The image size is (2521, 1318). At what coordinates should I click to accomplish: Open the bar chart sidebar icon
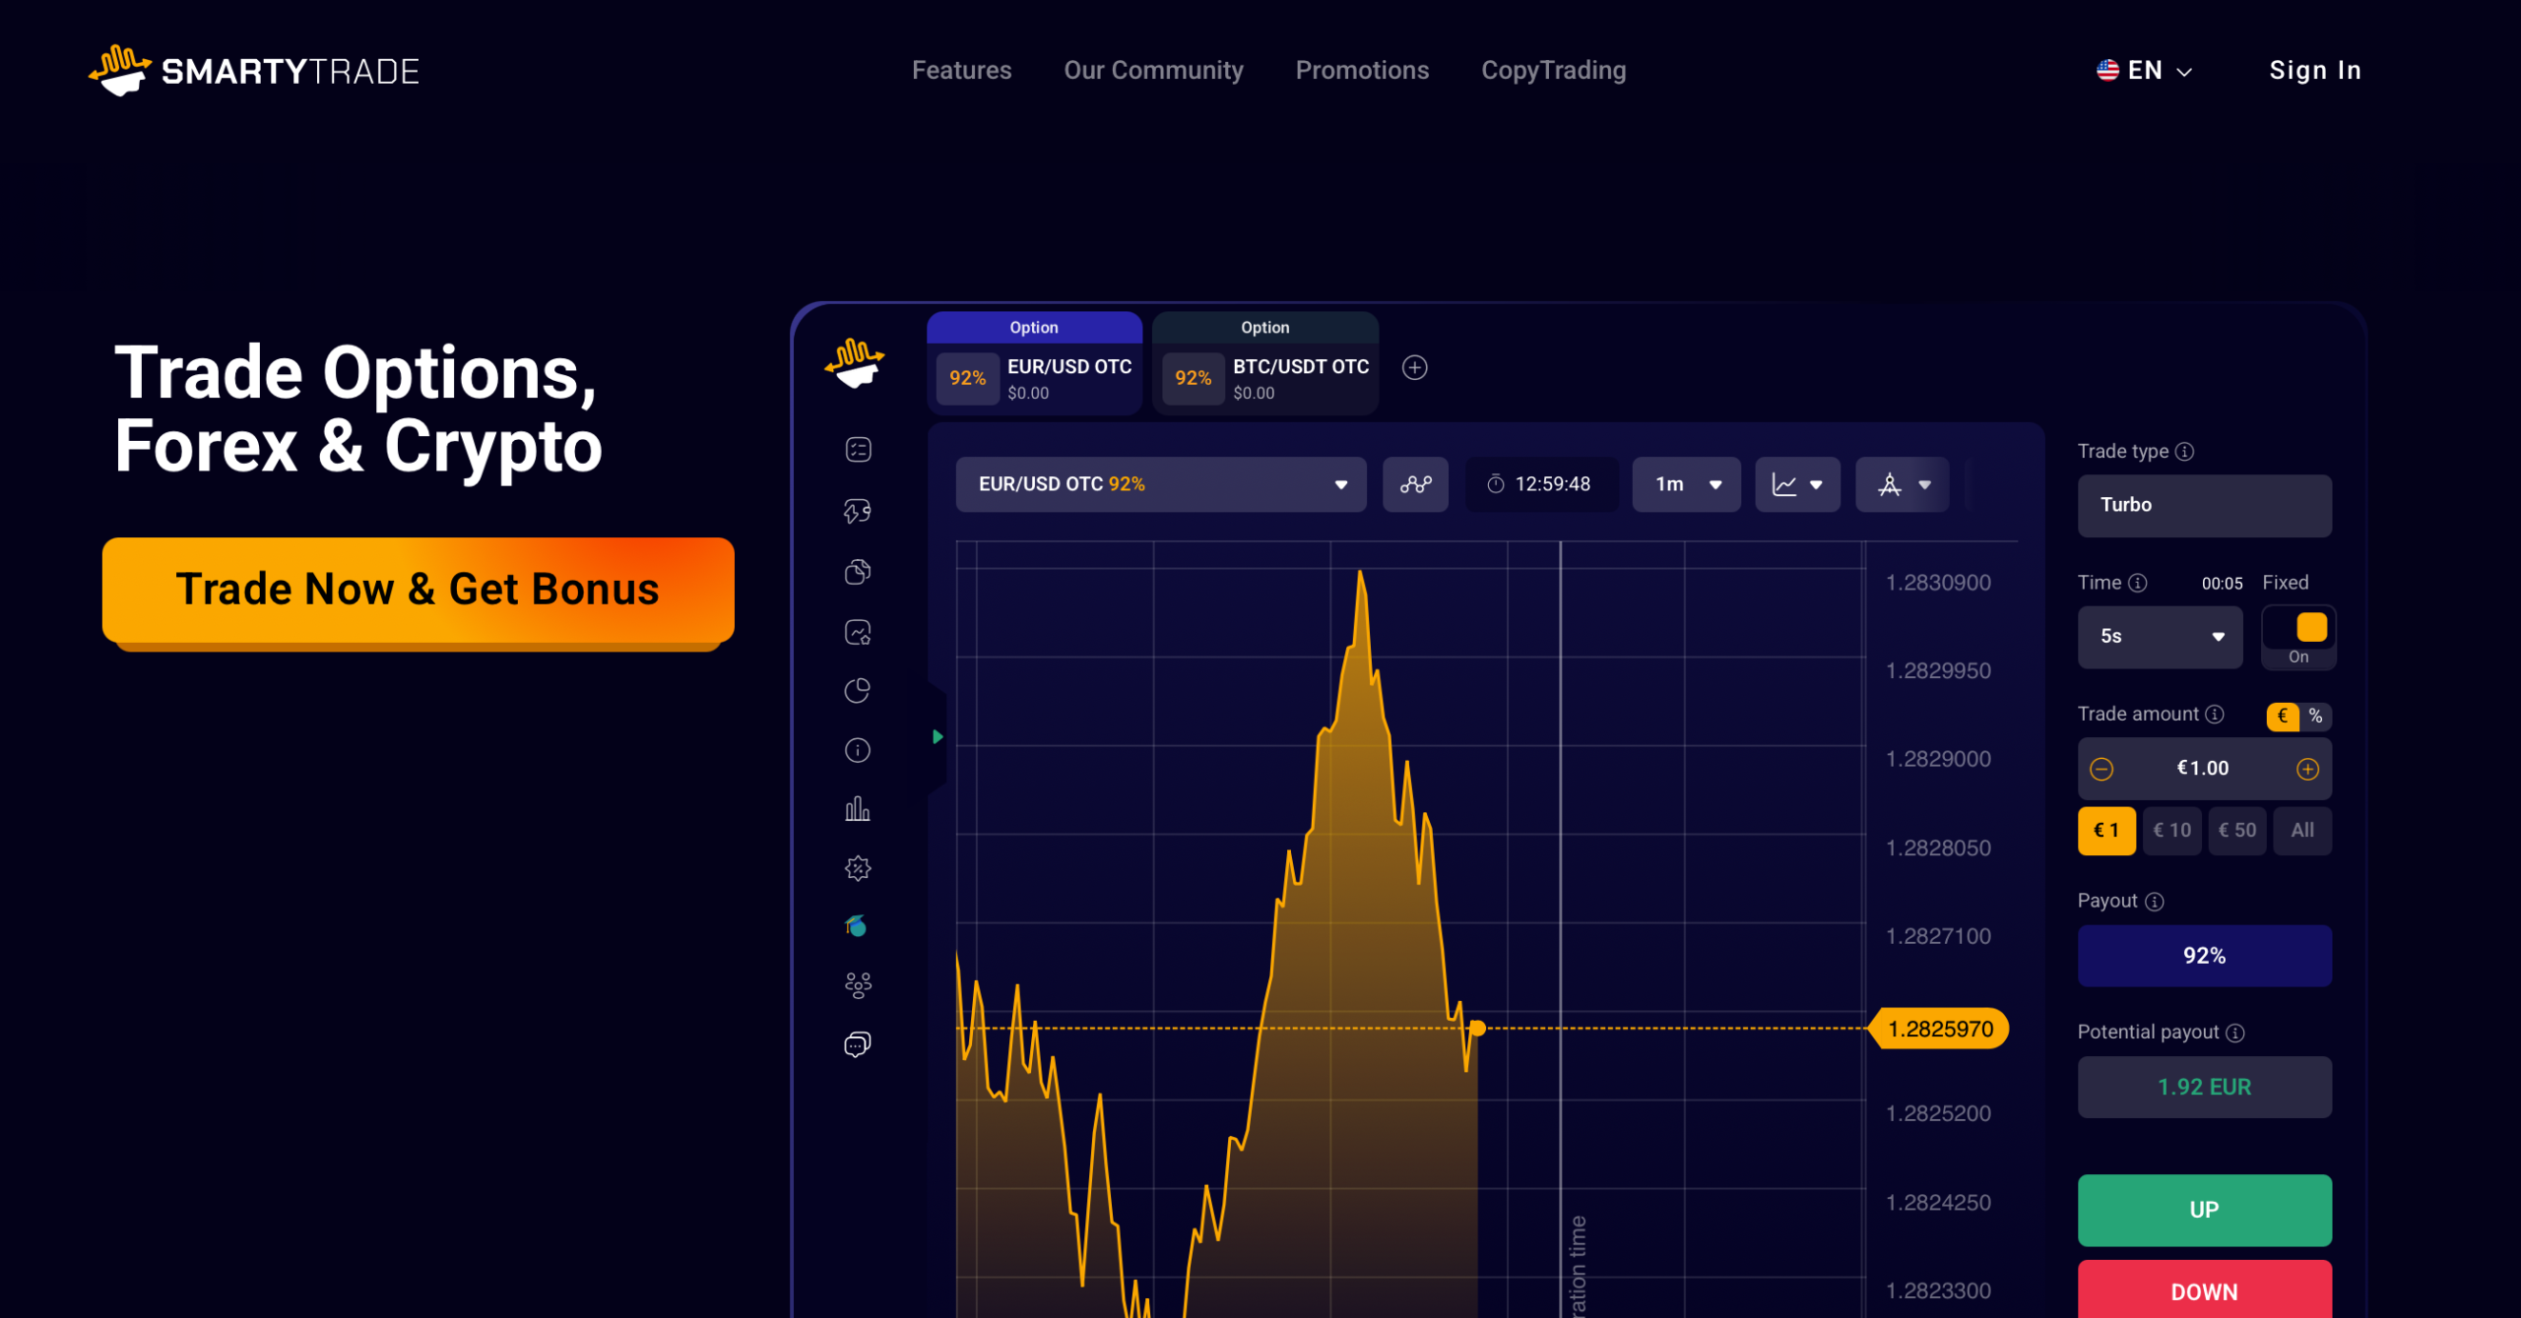[858, 809]
